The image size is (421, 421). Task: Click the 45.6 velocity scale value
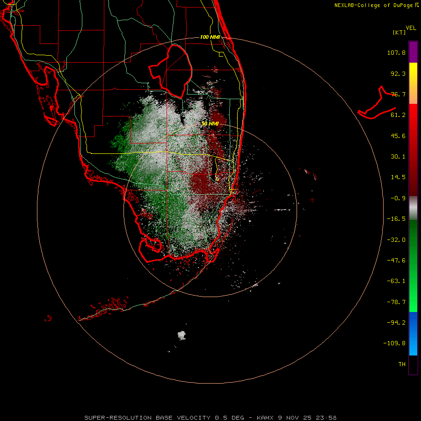click(398, 136)
